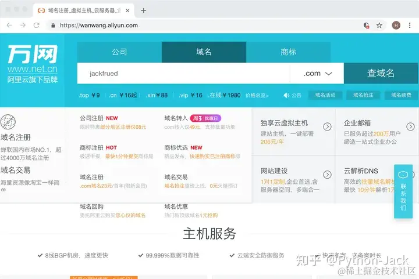Click the 主机服务 section heading

(x=210, y=234)
